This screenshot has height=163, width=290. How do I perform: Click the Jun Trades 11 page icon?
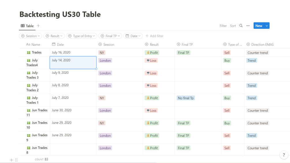pos(29,110)
